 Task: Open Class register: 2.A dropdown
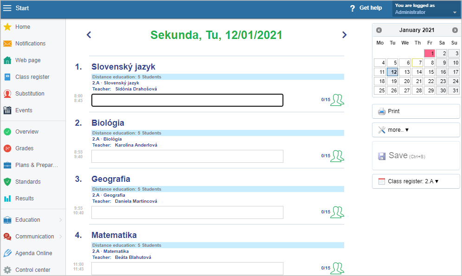coord(416,181)
